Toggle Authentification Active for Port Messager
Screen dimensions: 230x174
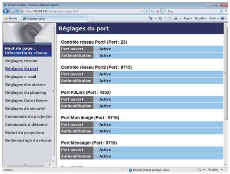click(97, 157)
